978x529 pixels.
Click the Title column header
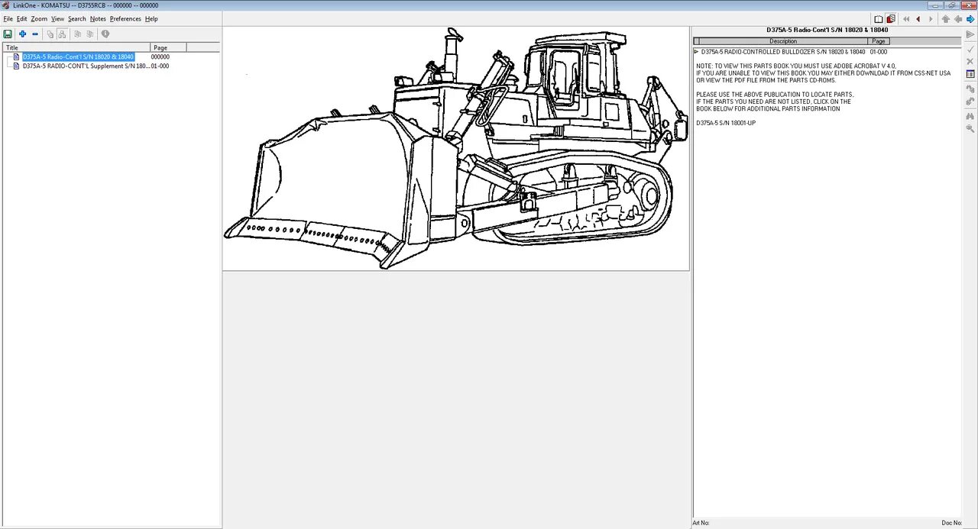pos(76,47)
